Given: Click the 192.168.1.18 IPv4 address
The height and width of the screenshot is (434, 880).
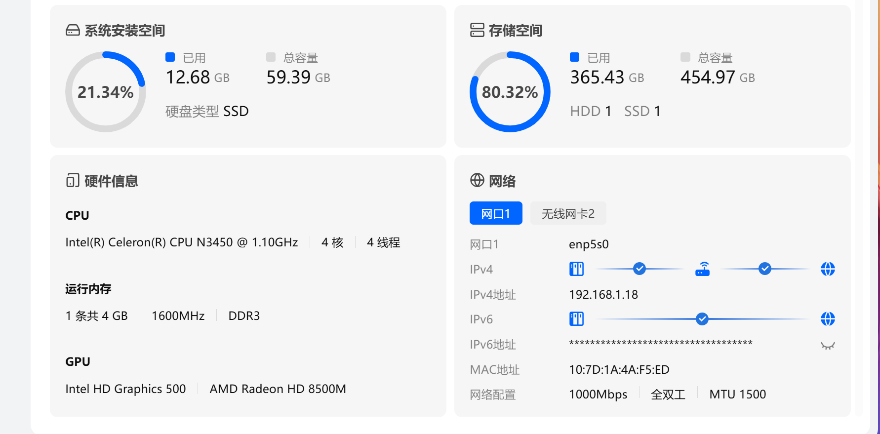Looking at the screenshot, I should point(603,295).
